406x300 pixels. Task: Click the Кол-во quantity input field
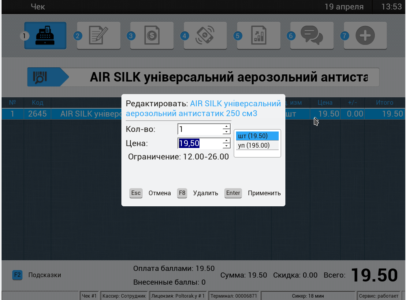(200, 129)
